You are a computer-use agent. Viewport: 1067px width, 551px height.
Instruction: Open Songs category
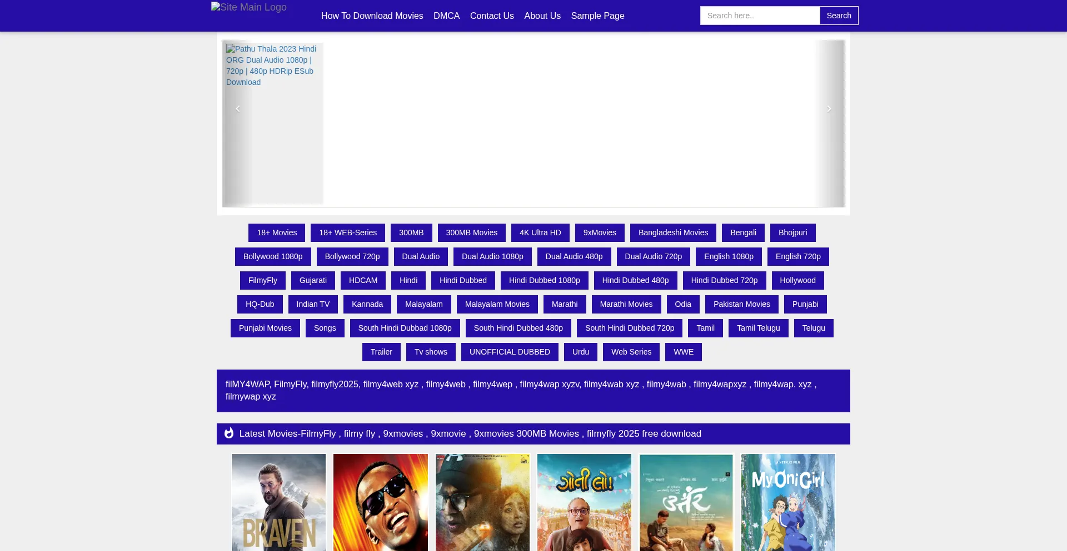tap(325, 328)
